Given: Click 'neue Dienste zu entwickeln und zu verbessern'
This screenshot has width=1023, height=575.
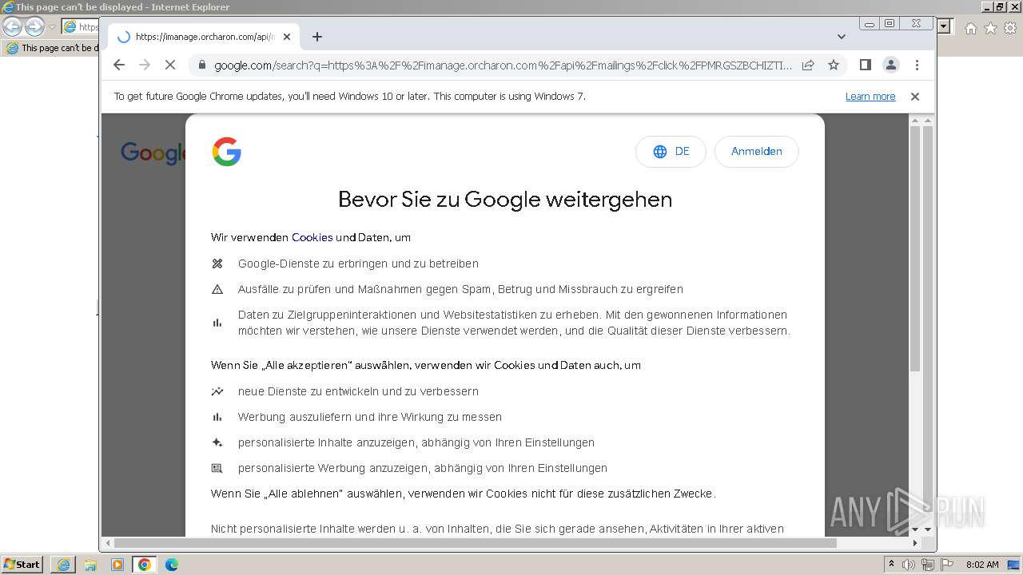Looking at the screenshot, I should (358, 391).
